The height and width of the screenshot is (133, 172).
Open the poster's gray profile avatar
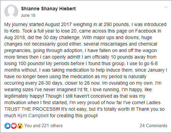pyautogui.click(x=11, y=12)
